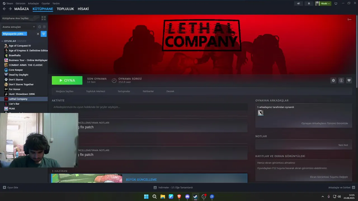Open the announcements megaphone icon

[x=299, y=3]
